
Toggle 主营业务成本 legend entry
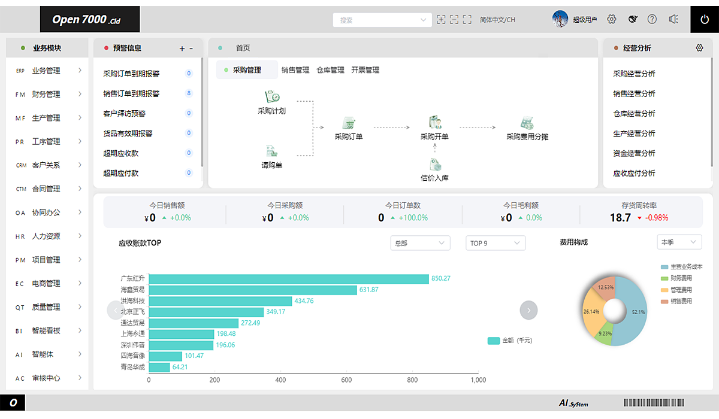[x=682, y=267]
